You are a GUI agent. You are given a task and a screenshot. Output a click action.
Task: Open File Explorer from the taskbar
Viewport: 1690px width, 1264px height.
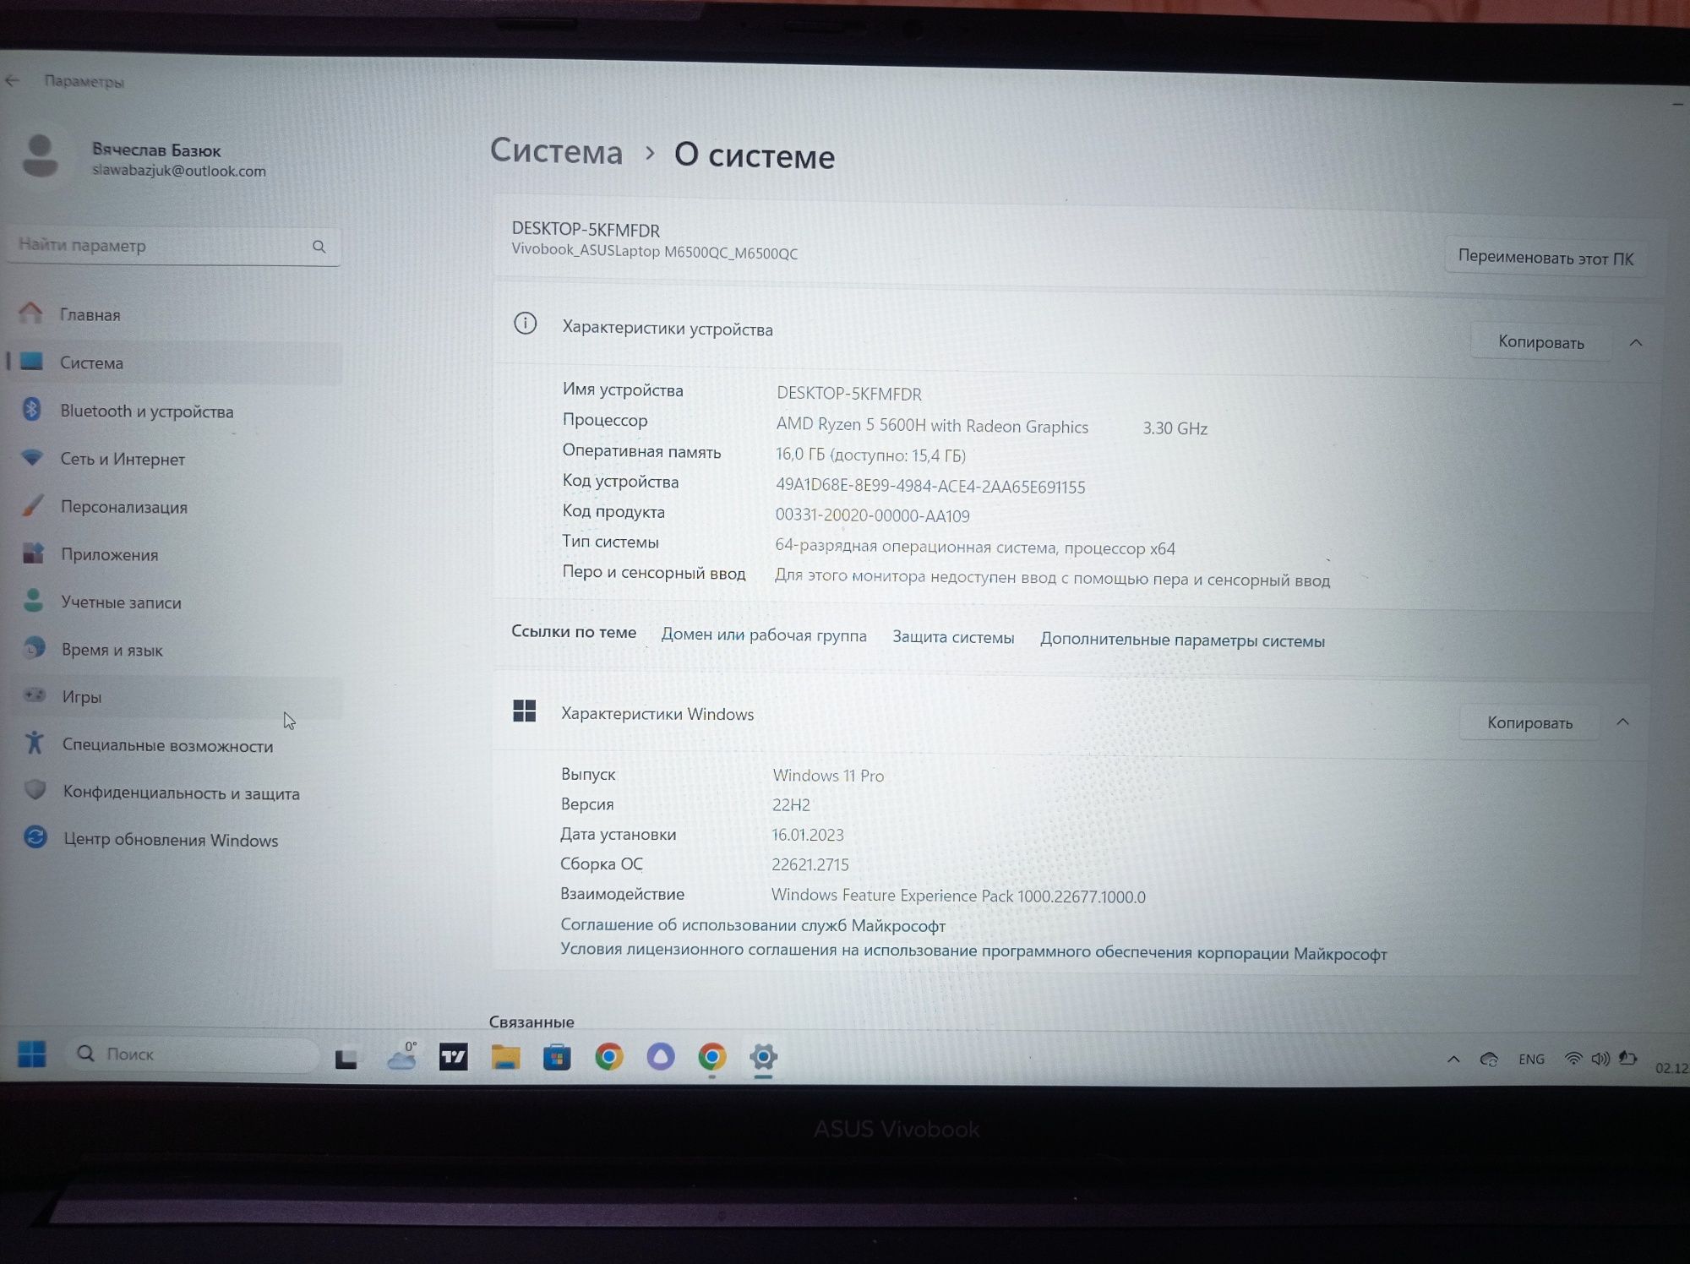click(505, 1056)
